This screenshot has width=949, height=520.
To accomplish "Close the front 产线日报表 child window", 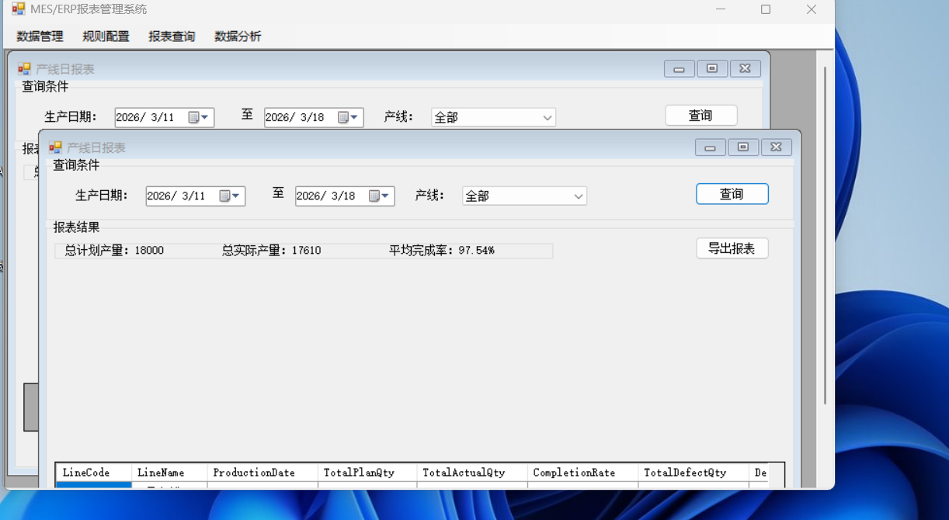I will tap(777, 147).
